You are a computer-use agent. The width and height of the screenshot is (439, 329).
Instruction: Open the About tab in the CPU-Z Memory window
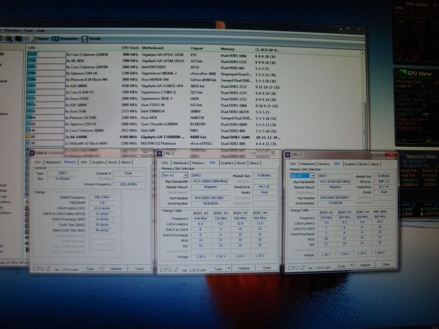click(x=126, y=162)
